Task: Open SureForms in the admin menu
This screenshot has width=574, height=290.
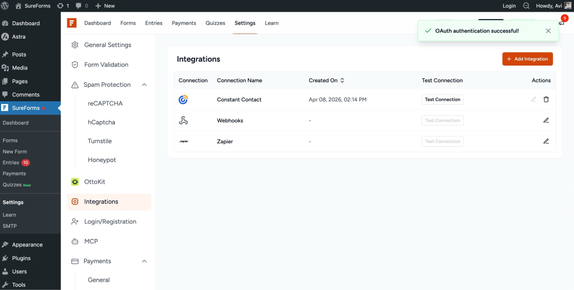Action: [30, 108]
